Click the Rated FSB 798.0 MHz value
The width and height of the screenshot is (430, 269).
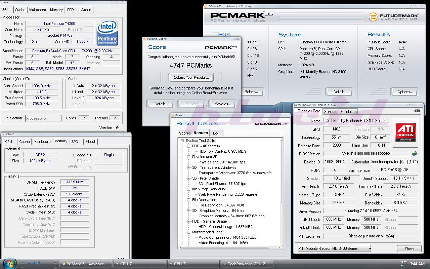tap(41, 104)
